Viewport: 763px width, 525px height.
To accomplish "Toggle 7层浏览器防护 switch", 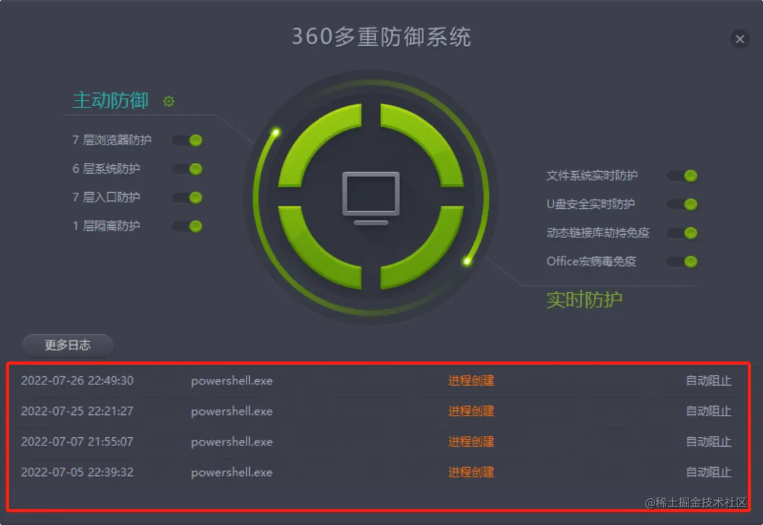I will coord(188,140).
